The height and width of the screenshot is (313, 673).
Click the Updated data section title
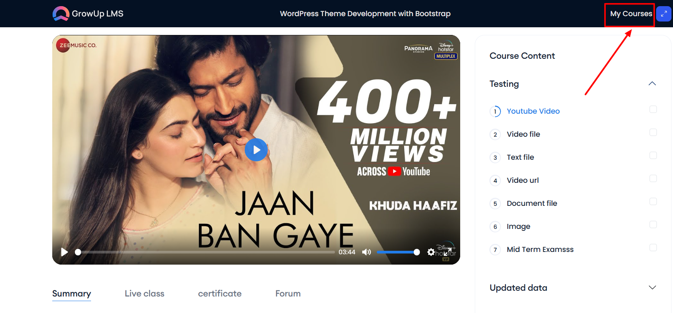tap(518, 288)
